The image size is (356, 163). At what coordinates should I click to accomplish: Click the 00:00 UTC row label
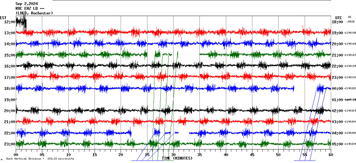(338, 89)
